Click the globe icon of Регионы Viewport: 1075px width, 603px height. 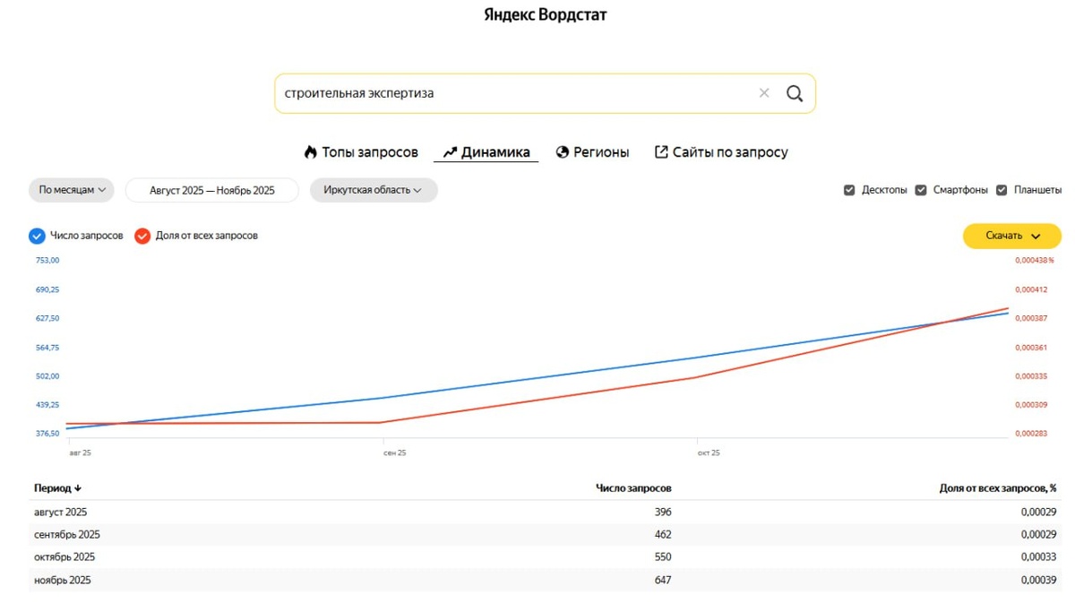pos(563,152)
